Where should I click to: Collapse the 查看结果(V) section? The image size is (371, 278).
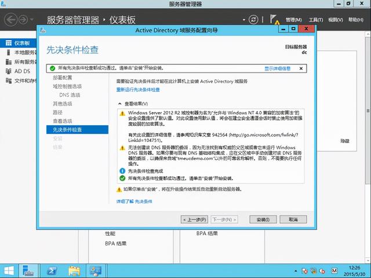[120, 104]
